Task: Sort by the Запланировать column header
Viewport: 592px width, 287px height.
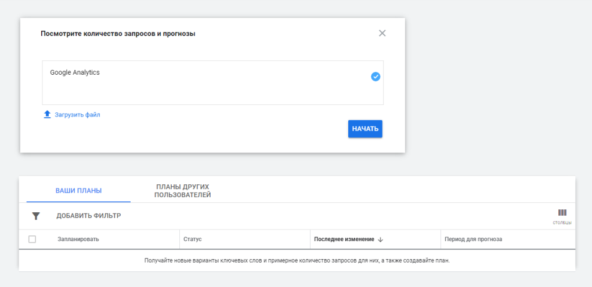Action: tap(78, 239)
